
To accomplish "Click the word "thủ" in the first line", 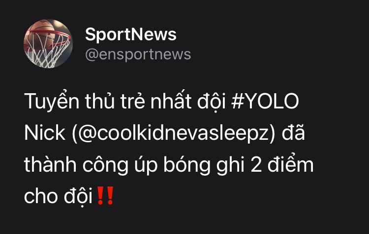I will 100,101.
